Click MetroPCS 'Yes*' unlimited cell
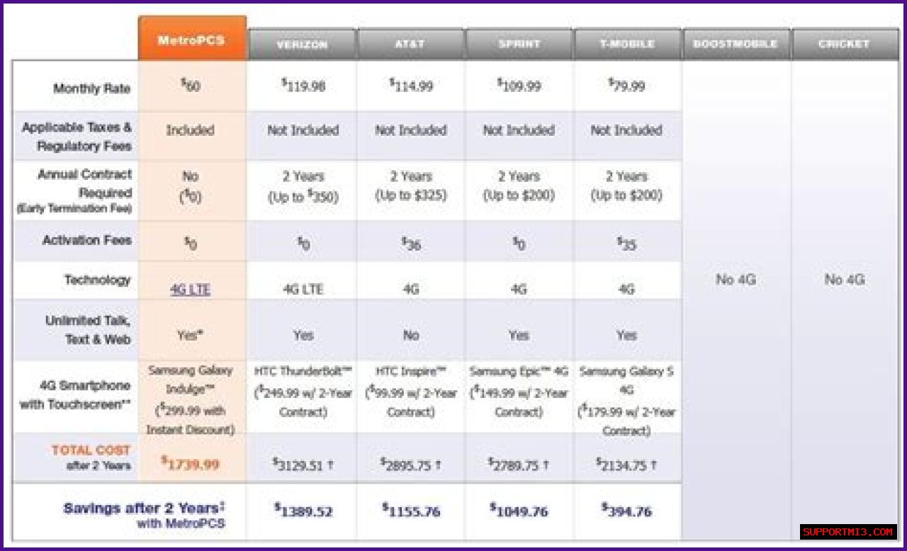 coord(190,335)
